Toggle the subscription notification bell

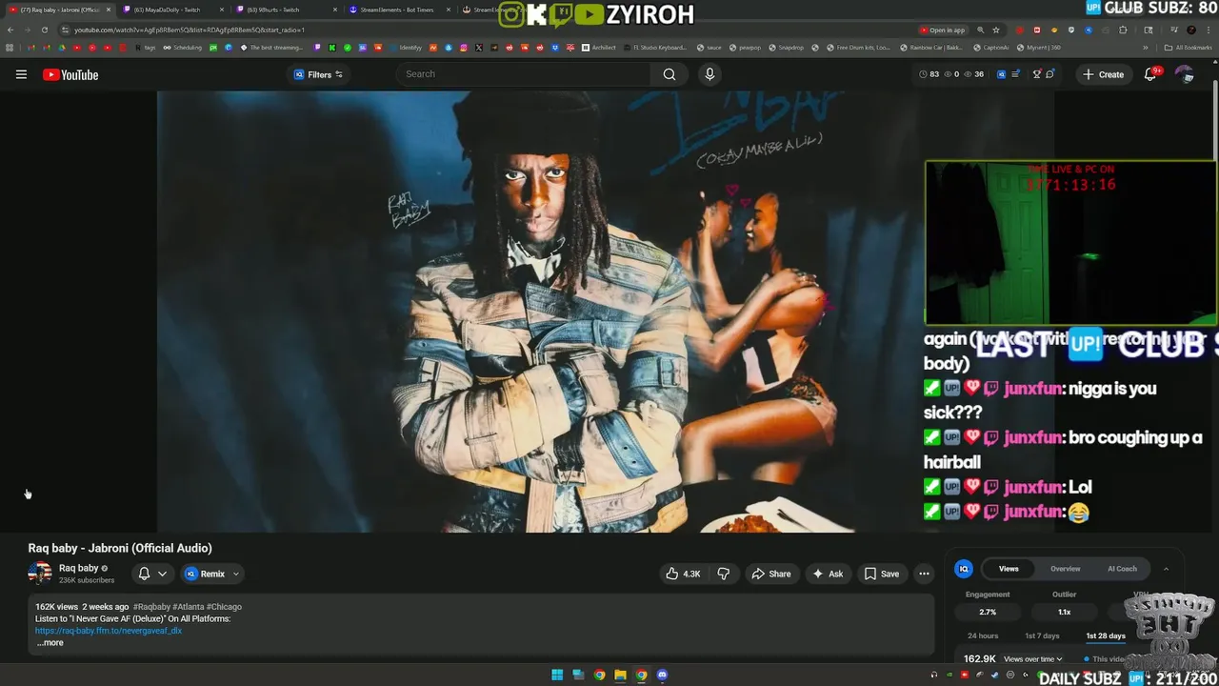(144, 574)
